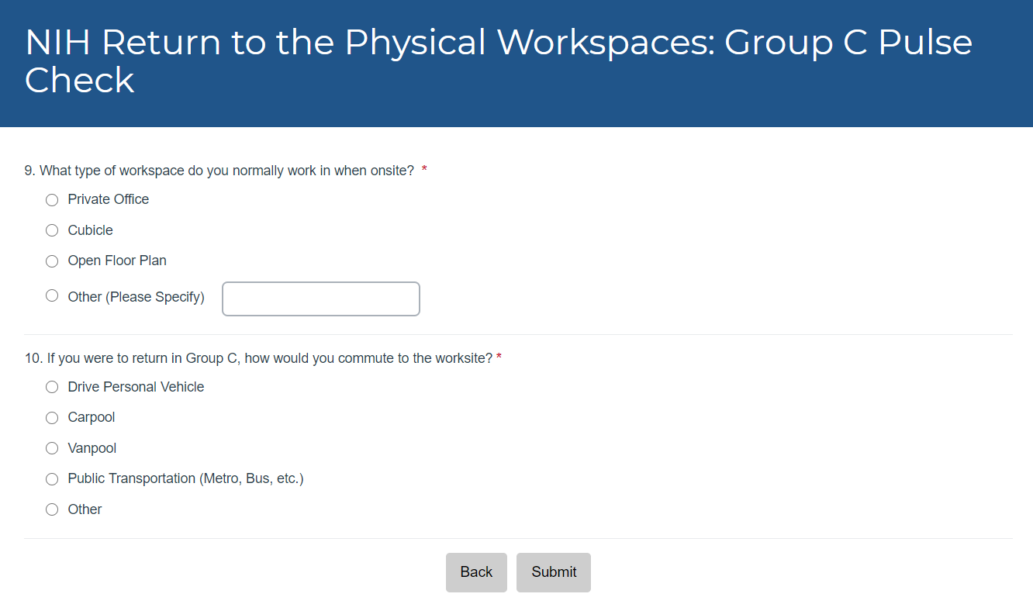Select Other under commute question
1033x611 pixels.
click(x=52, y=509)
